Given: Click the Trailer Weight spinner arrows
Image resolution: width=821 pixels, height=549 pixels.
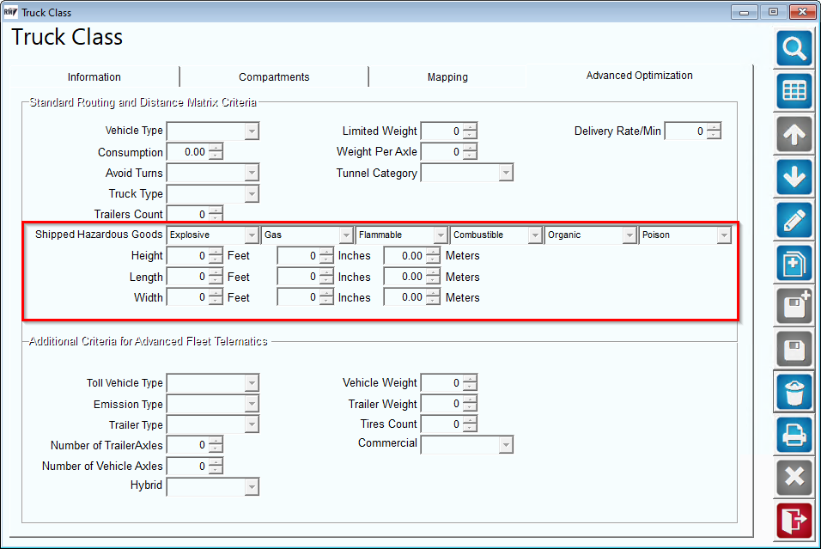Looking at the screenshot, I should pos(470,404).
